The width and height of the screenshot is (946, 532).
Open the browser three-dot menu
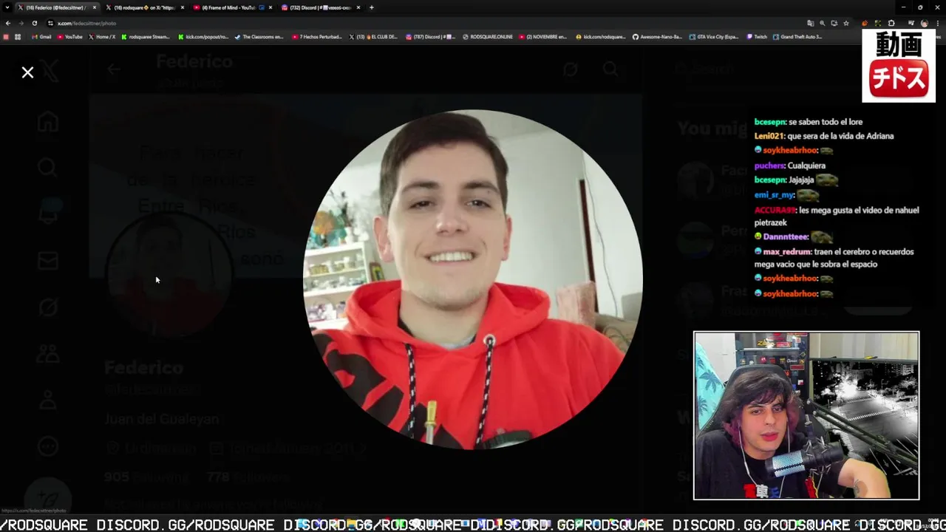point(938,23)
